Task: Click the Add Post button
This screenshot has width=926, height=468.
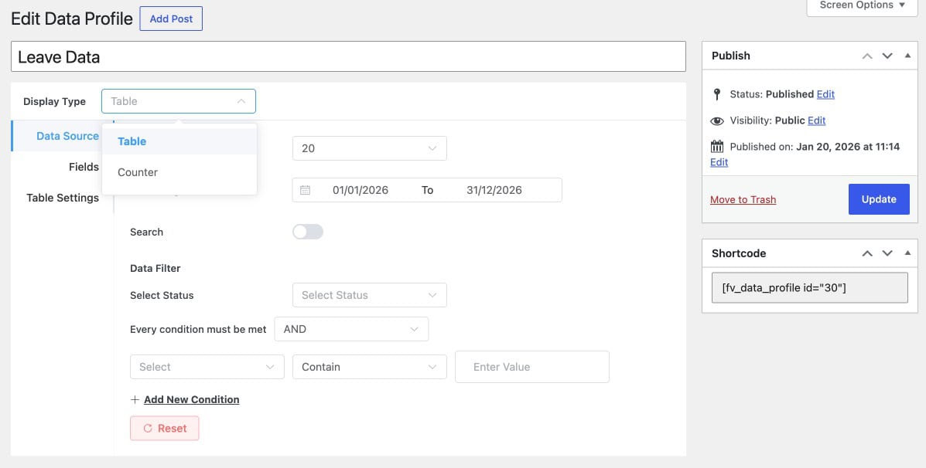Action: tap(171, 19)
